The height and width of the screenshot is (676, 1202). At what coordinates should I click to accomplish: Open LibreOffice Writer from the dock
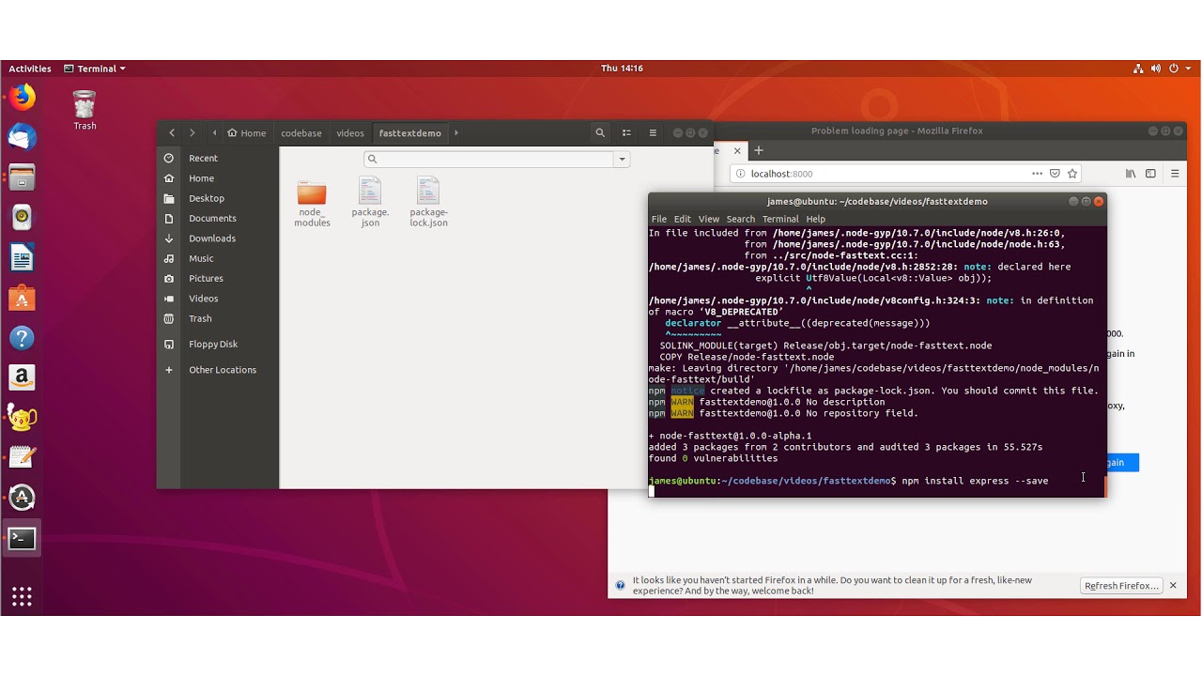22,257
